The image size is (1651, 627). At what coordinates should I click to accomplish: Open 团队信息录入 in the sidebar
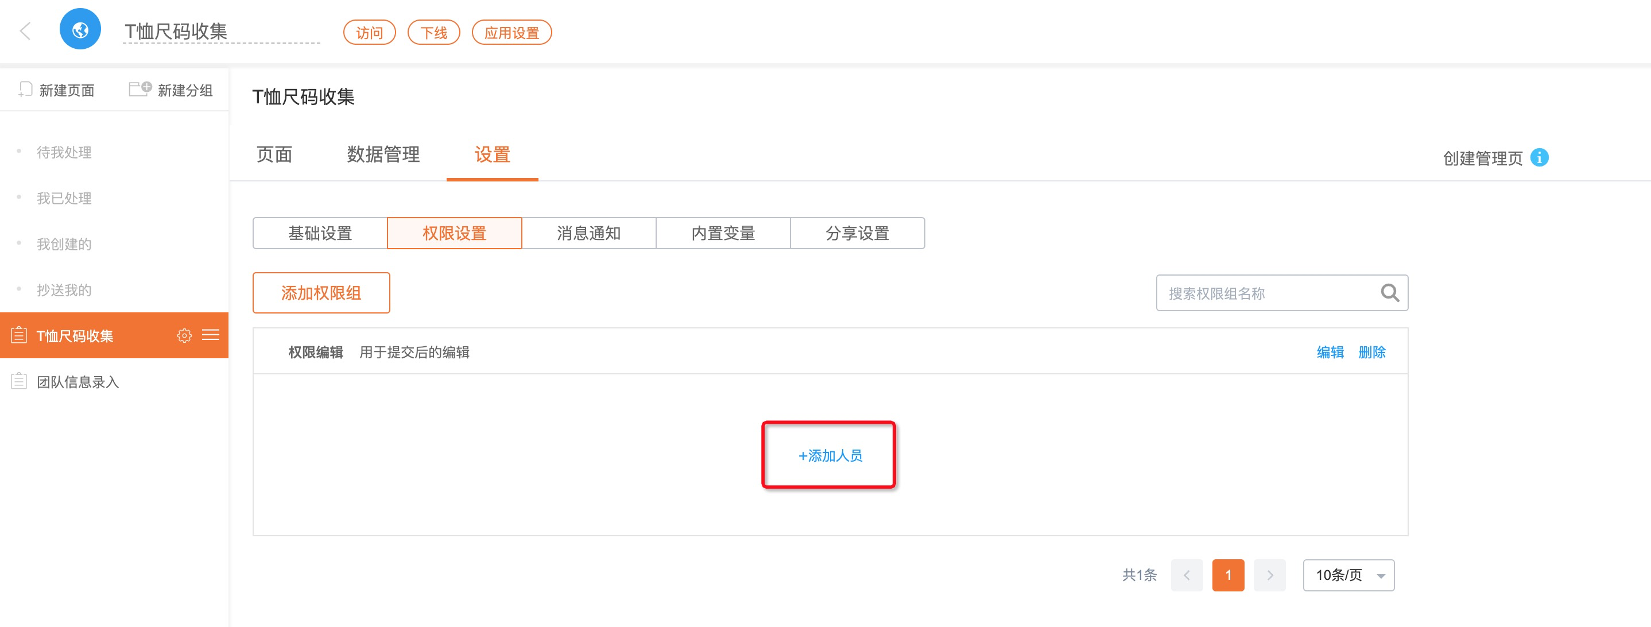click(x=77, y=382)
